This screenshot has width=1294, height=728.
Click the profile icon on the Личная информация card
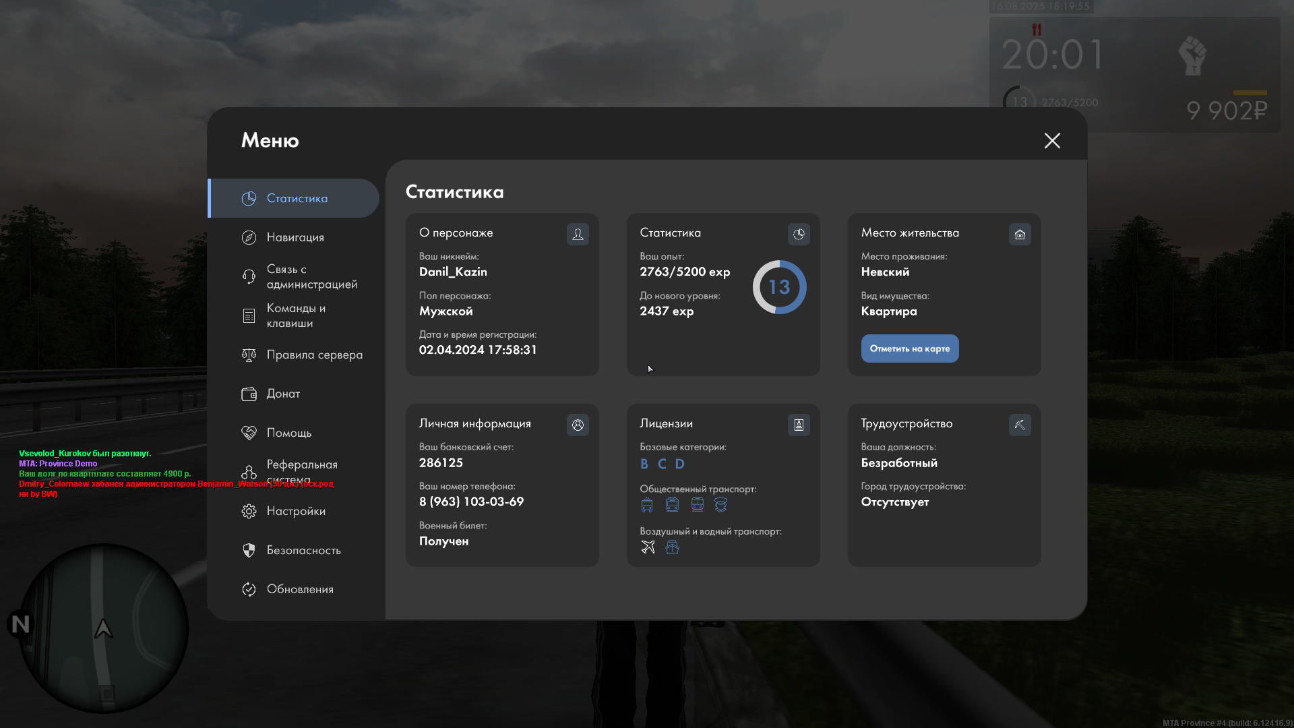578,425
